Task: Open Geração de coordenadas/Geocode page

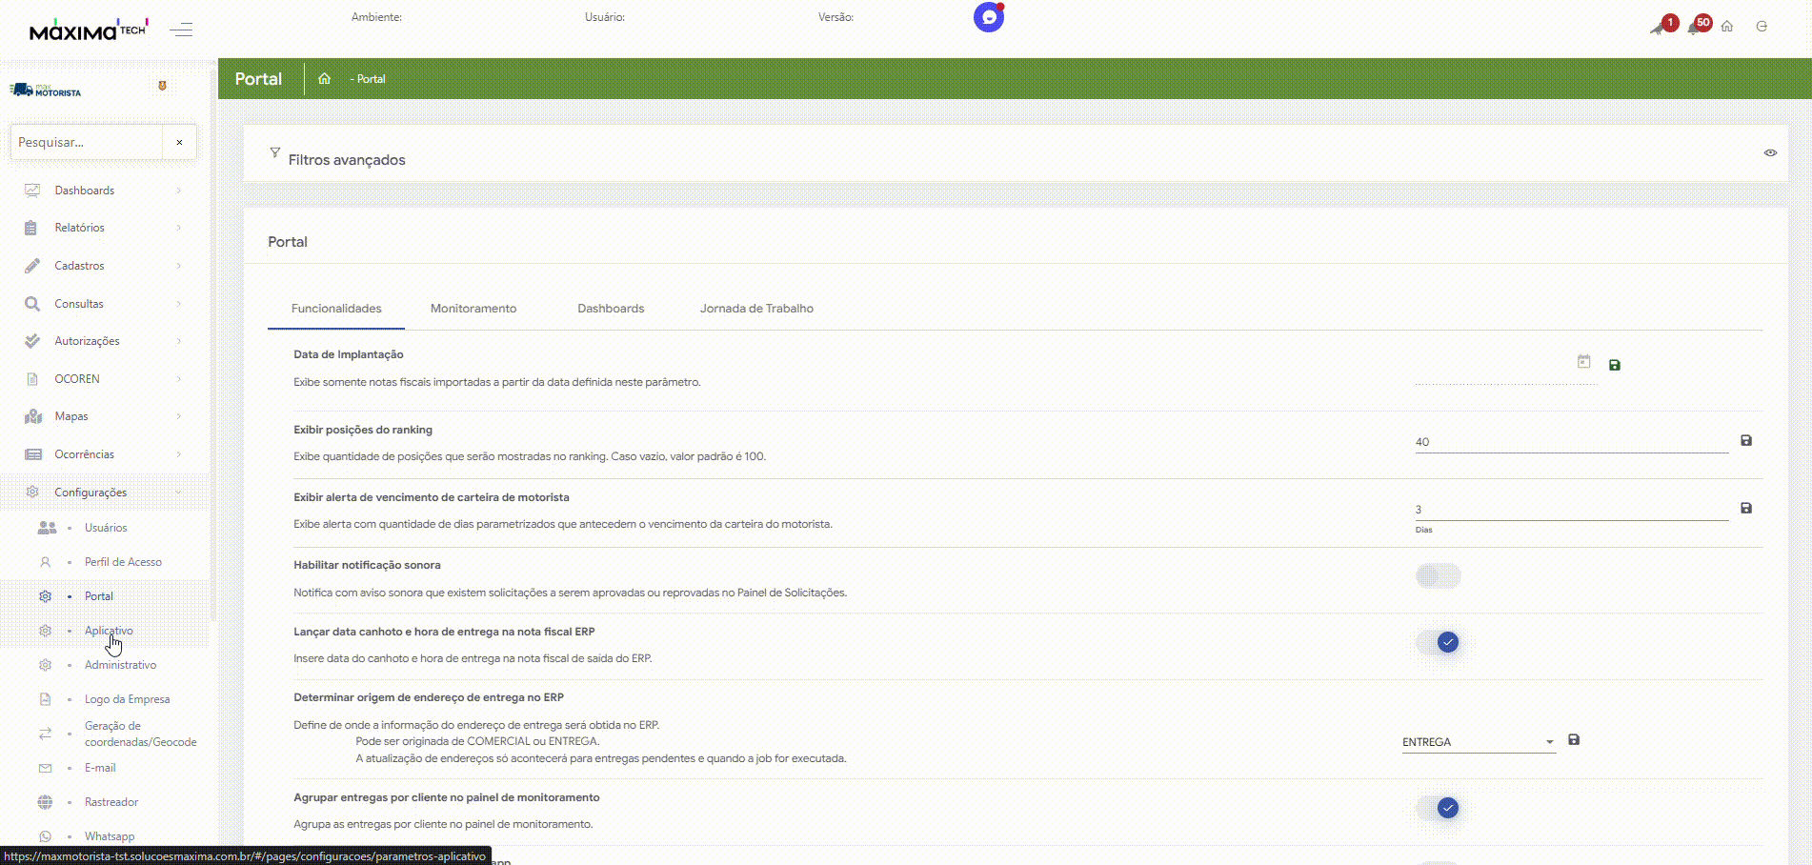Action: pyautogui.click(x=140, y=734)
